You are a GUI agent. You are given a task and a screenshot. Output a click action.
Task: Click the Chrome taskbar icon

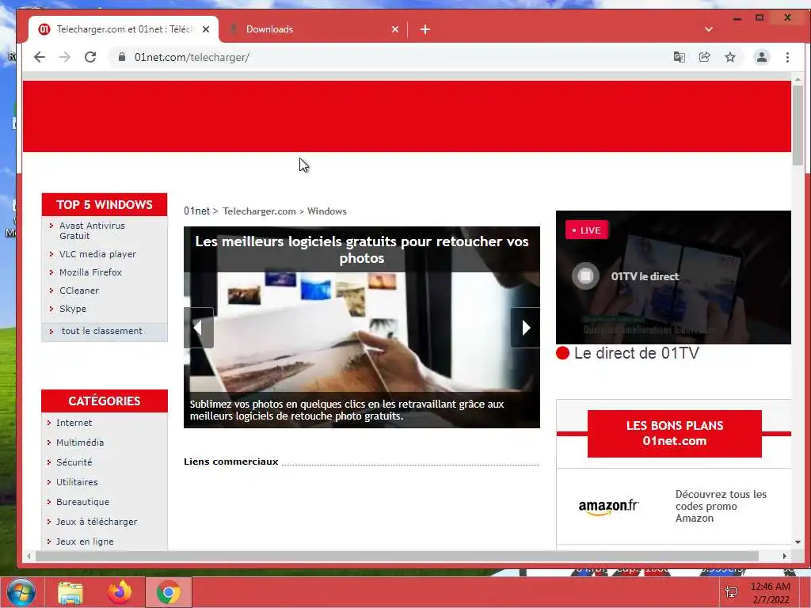169,592
